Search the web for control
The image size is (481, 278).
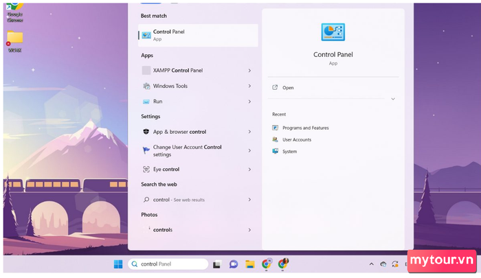pos(198,200)
